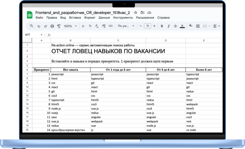Click the select-all corner box
This screenshot has height=149, width=245.
(x=27, y=41)
